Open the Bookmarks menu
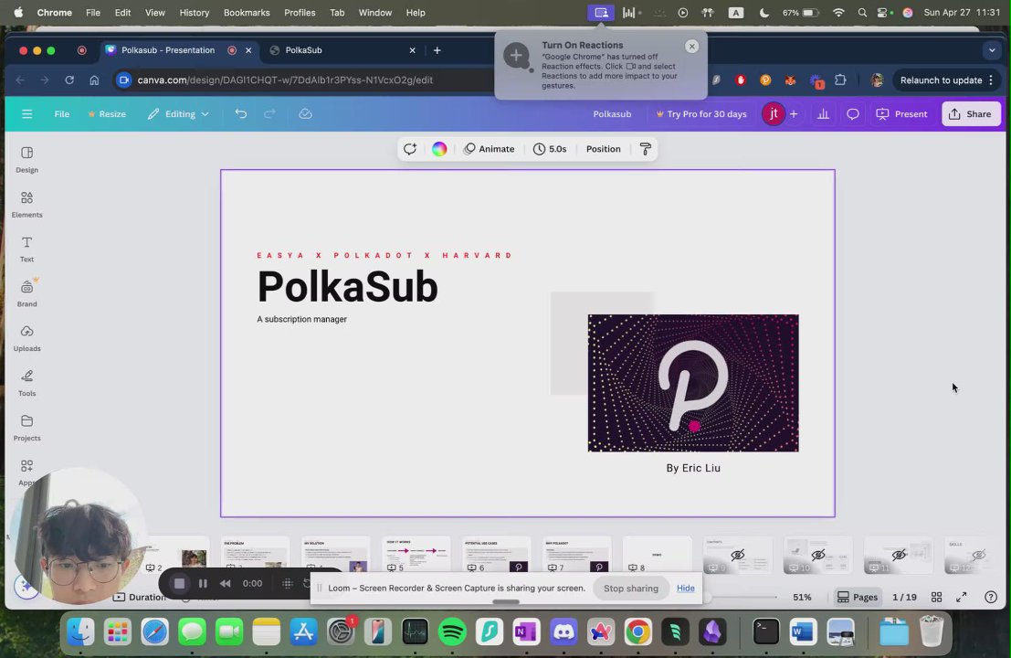 [247, 12]
